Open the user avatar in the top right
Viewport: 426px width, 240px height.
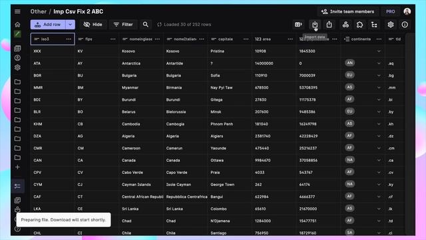coord(407,11)
